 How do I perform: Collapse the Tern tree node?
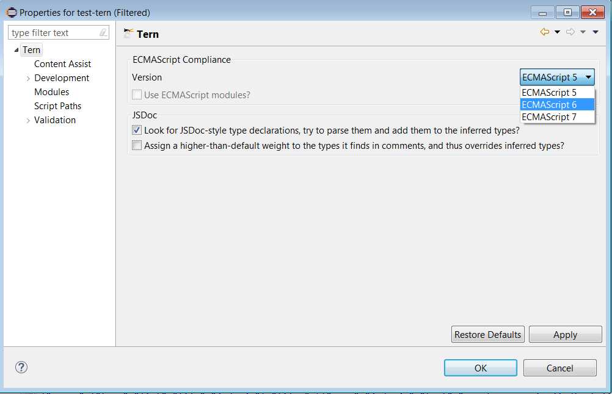click(16, 50)
